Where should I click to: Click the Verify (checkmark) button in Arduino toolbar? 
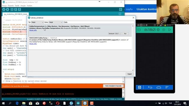point(4,9)
